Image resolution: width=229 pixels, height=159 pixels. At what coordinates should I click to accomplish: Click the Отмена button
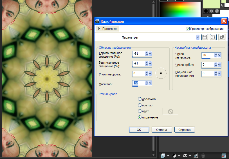(x=162, y=130)
